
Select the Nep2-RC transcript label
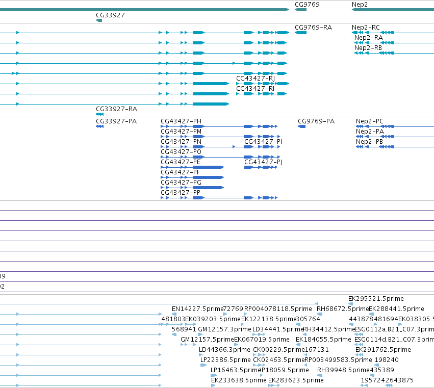[366, 28]
